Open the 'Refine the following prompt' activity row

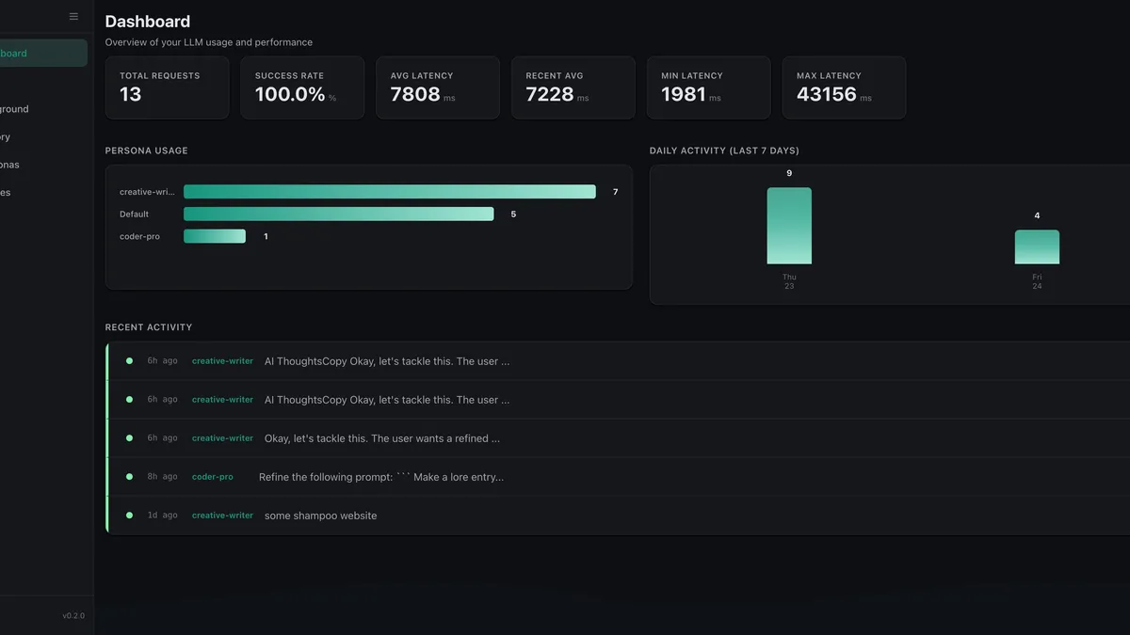click(x=619, y=477)
